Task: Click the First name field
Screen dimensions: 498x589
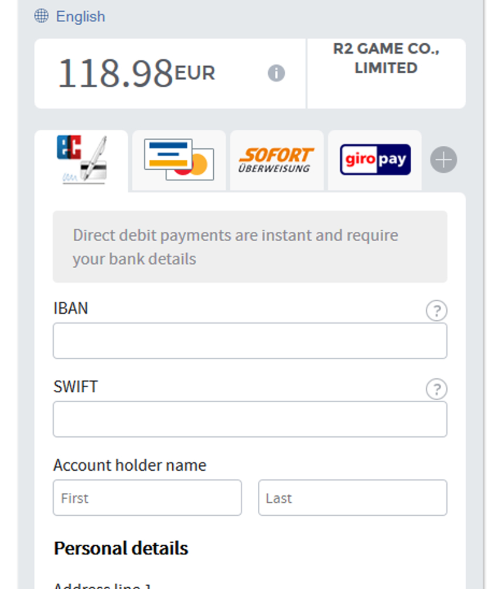Action: click(x=147, y=498)
